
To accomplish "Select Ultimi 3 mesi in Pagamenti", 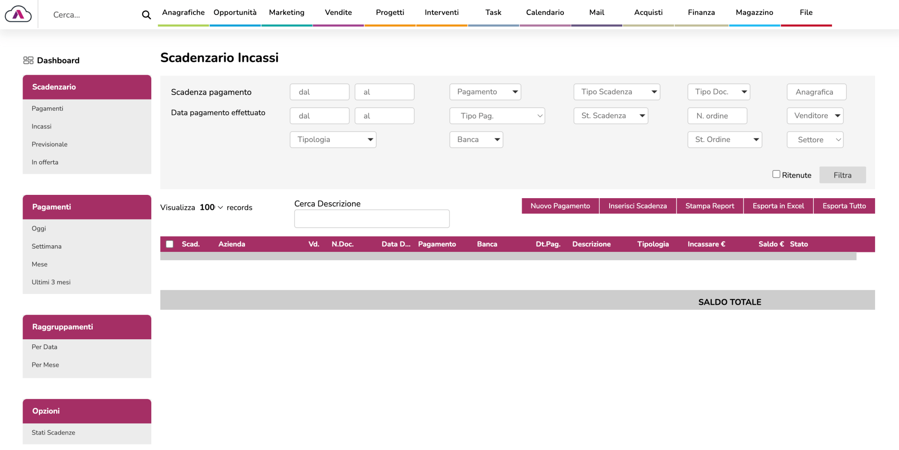I will [x=51, y=282].
